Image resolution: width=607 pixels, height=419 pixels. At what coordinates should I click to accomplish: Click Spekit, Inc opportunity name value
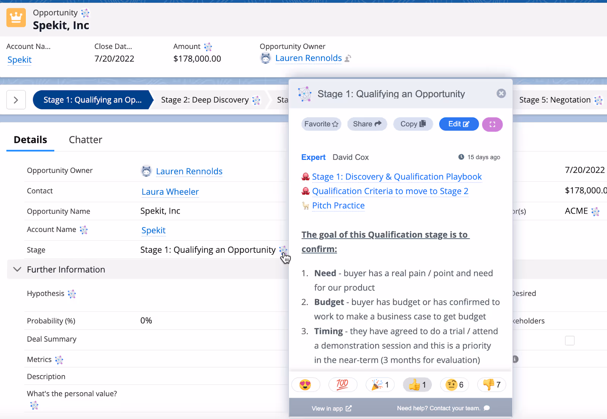(x=160, y=211)
